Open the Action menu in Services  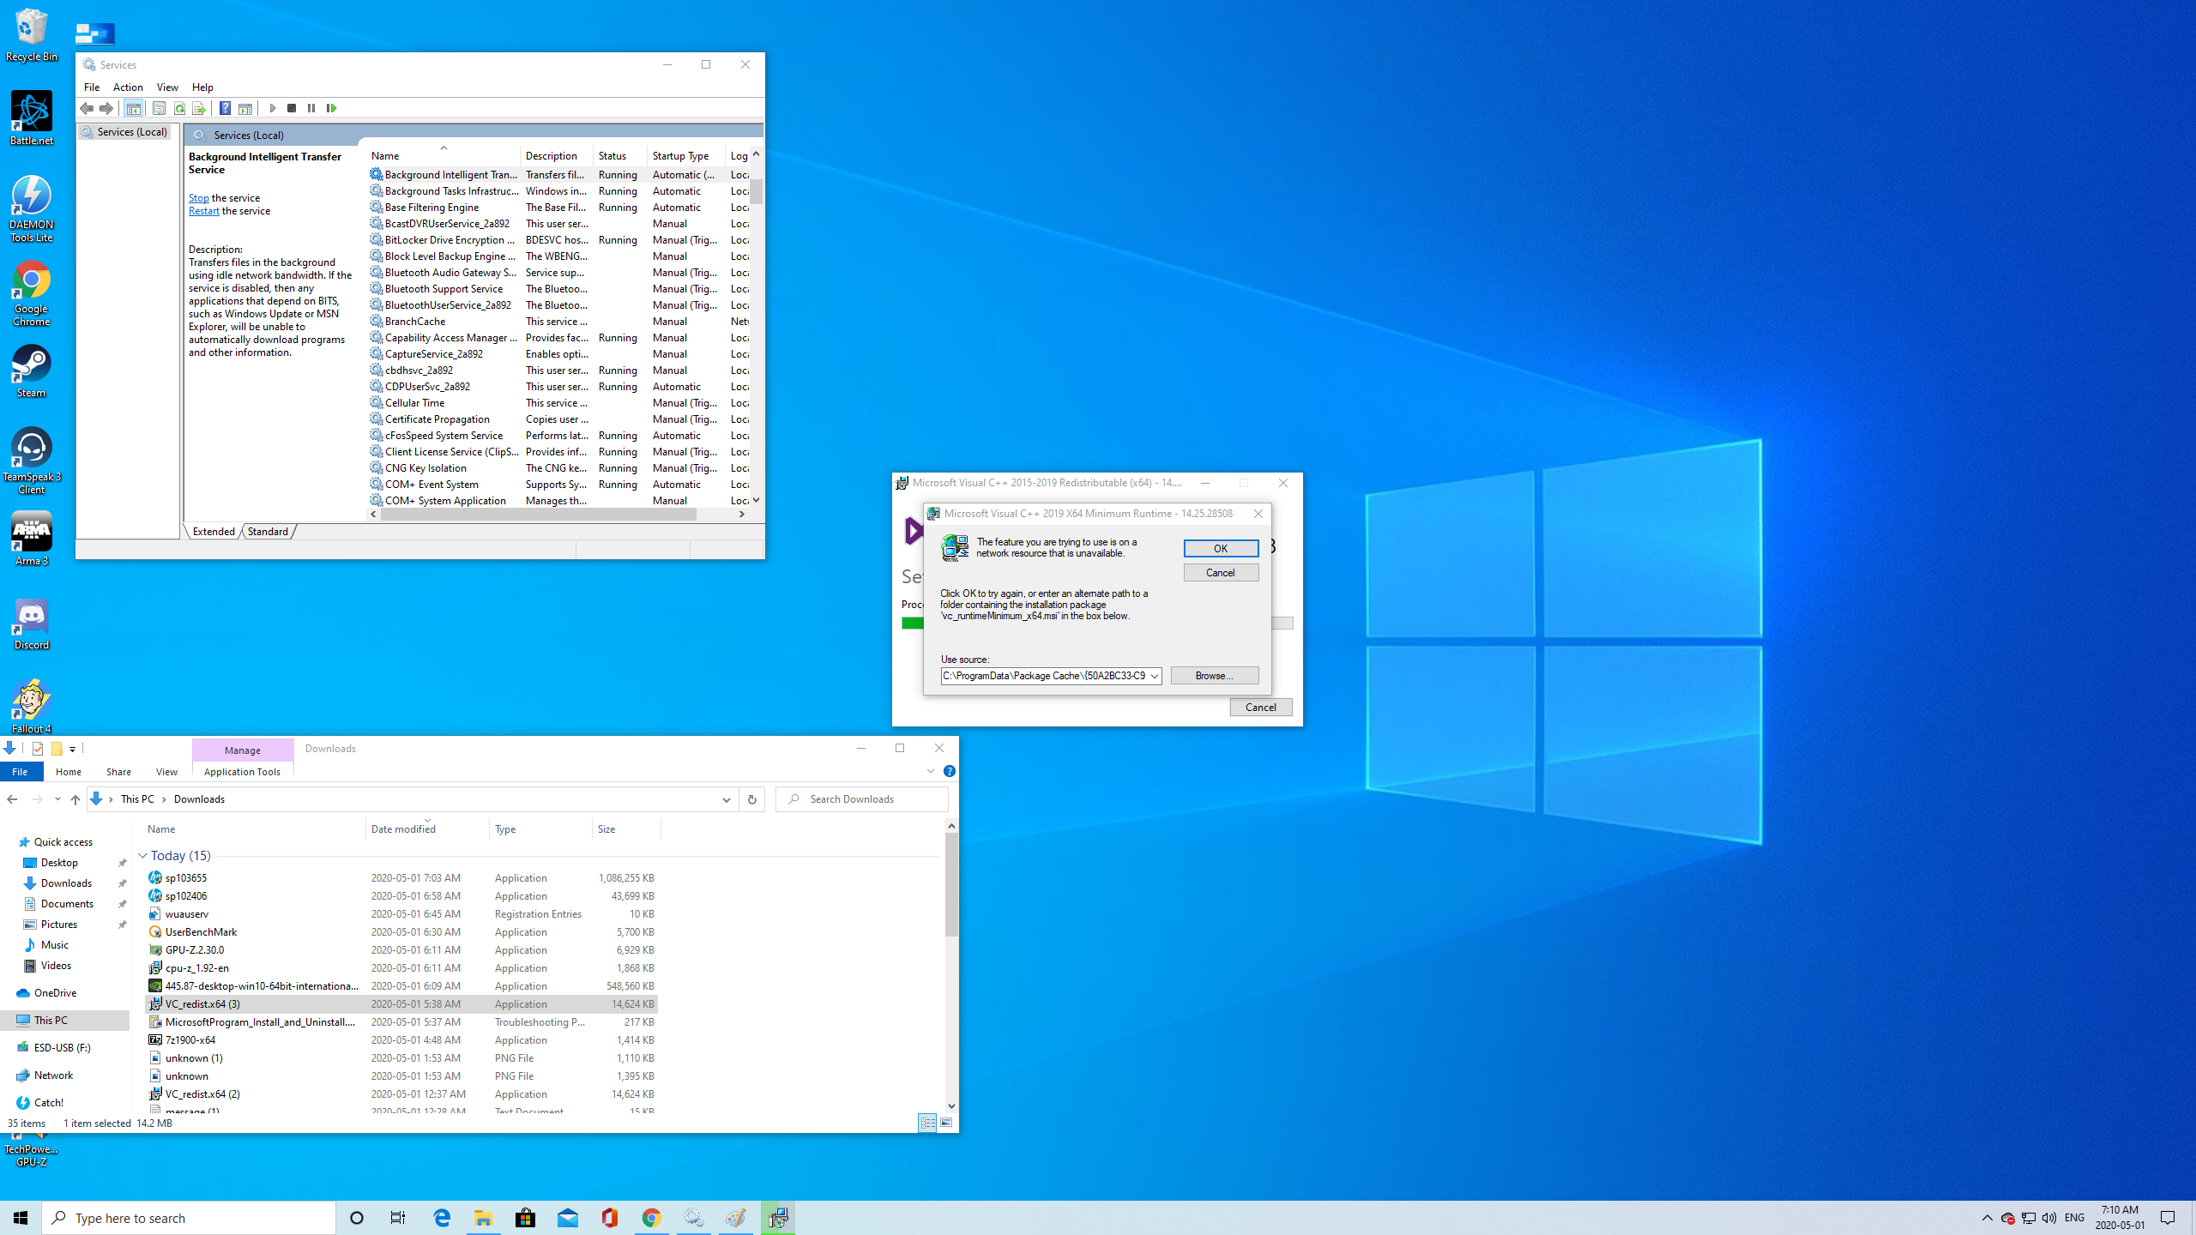tap(128, 87)
